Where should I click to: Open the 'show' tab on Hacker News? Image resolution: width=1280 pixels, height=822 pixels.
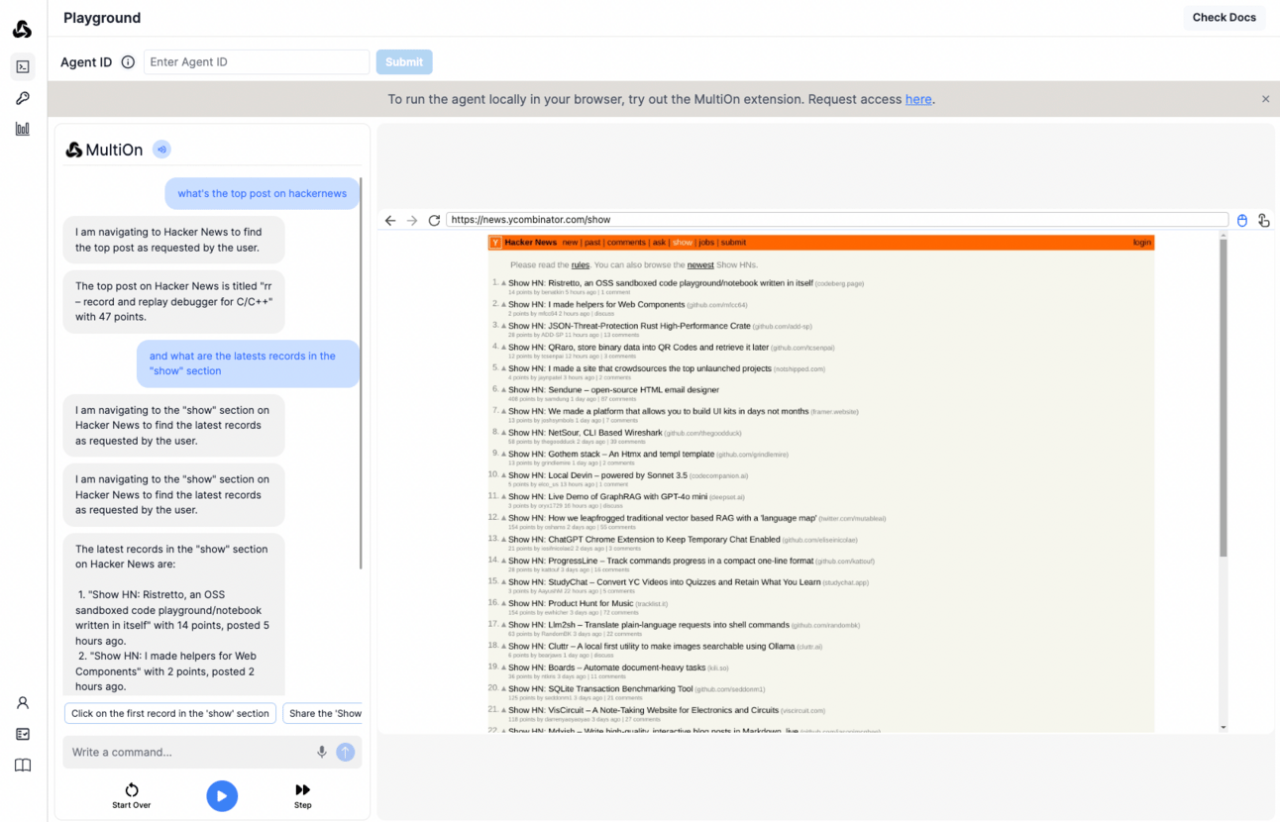(x=683, y=243)
